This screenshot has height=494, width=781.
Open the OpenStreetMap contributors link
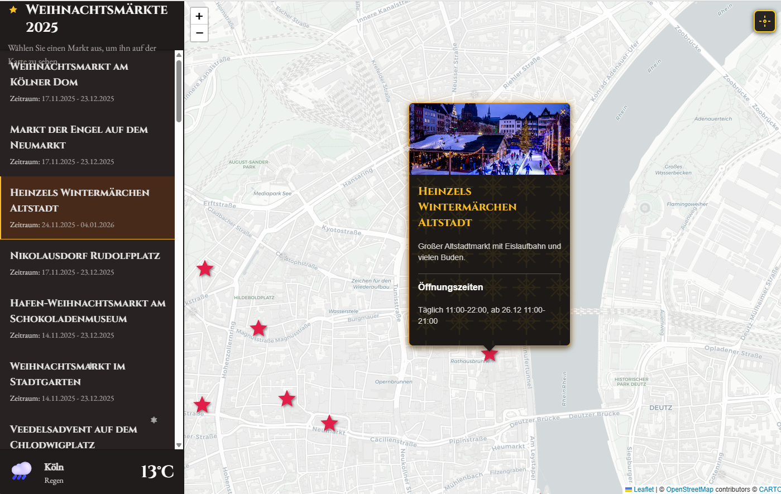(x=689, y=489)
